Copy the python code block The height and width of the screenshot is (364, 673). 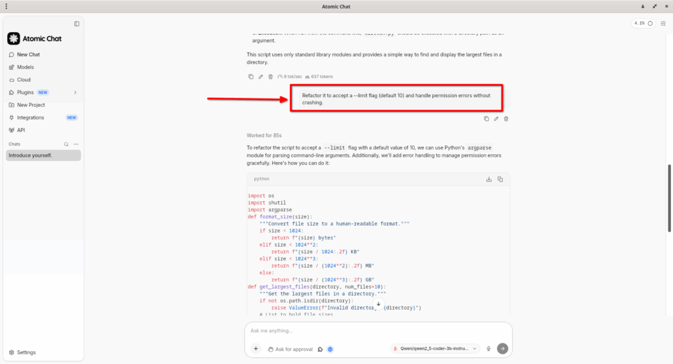[500, 180]
